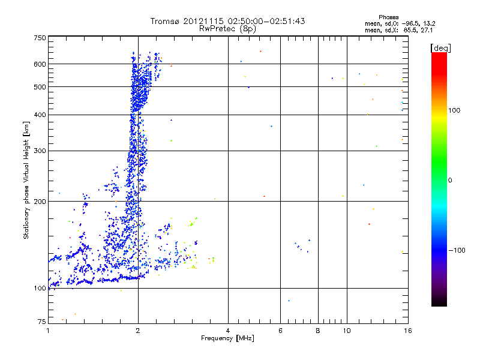
Task: Click the x-axis label "Frequency [MHz]"
Action: coord(227,338)
